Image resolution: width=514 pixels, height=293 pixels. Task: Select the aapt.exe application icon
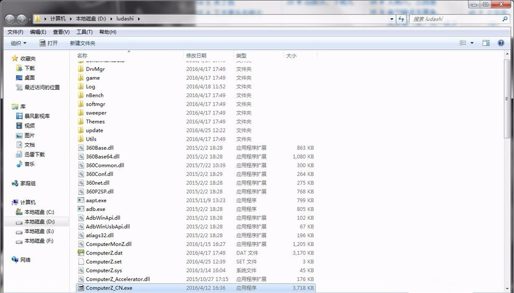coord(81,200)
